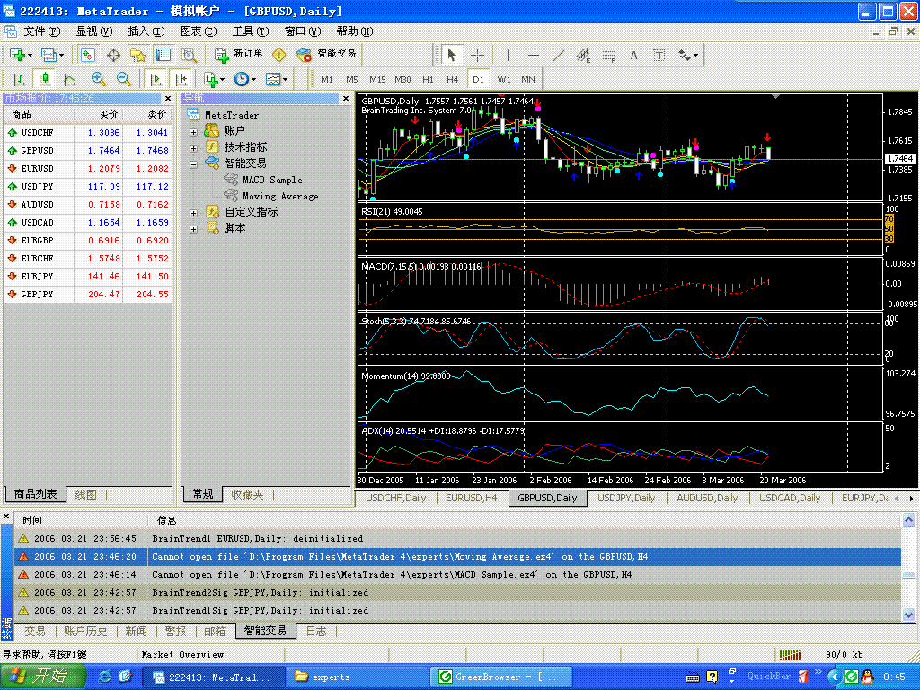Switch to the EURUSD,H4 chart tab
Screen dimensions: 920x690
point(471,498)
